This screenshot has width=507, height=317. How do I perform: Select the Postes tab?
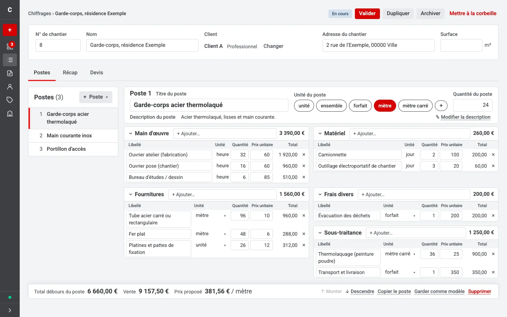[42, 73]
